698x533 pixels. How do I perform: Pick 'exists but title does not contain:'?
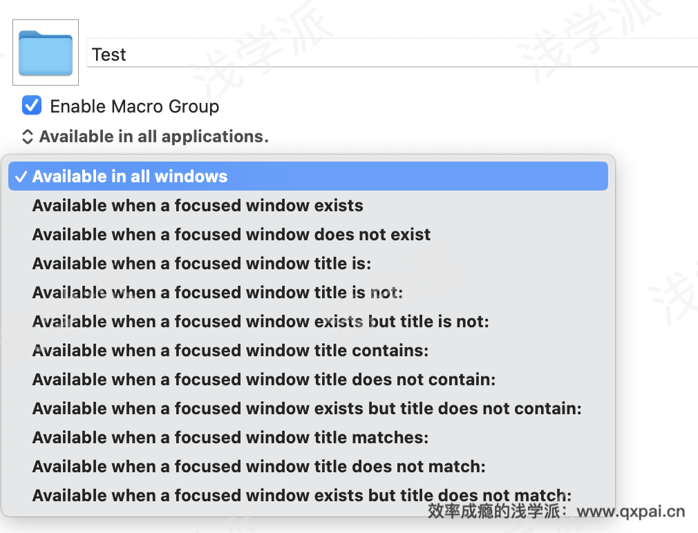point(307,408)
